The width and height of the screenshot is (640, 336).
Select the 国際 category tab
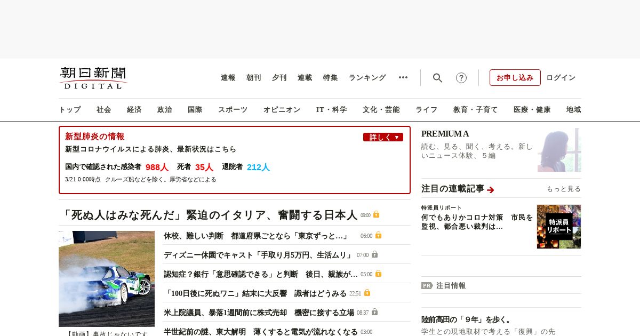click(195, 110)
